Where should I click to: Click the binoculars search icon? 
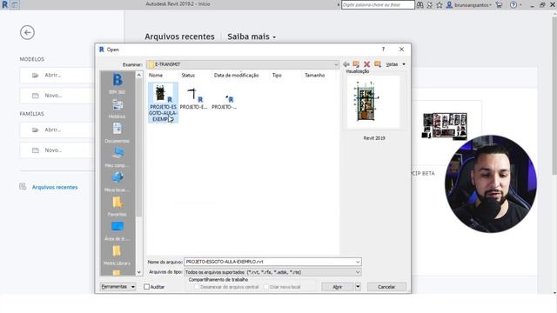pyautogui.click(x=419, y=5)
